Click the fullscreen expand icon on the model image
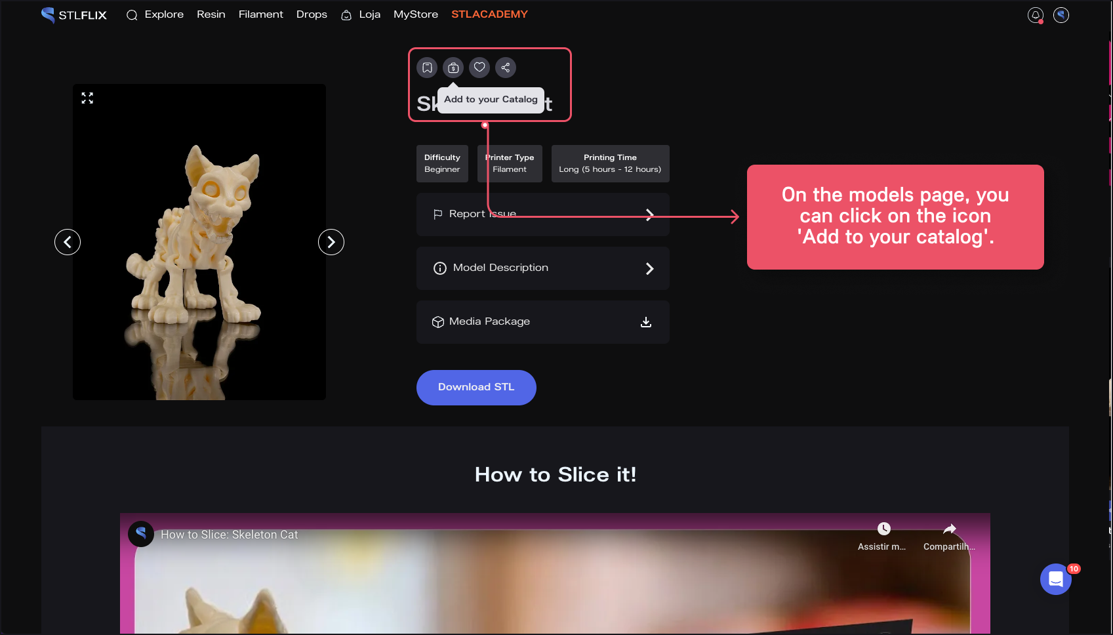Viewport: 1113px width, 635px height. (x=87, y=98)
